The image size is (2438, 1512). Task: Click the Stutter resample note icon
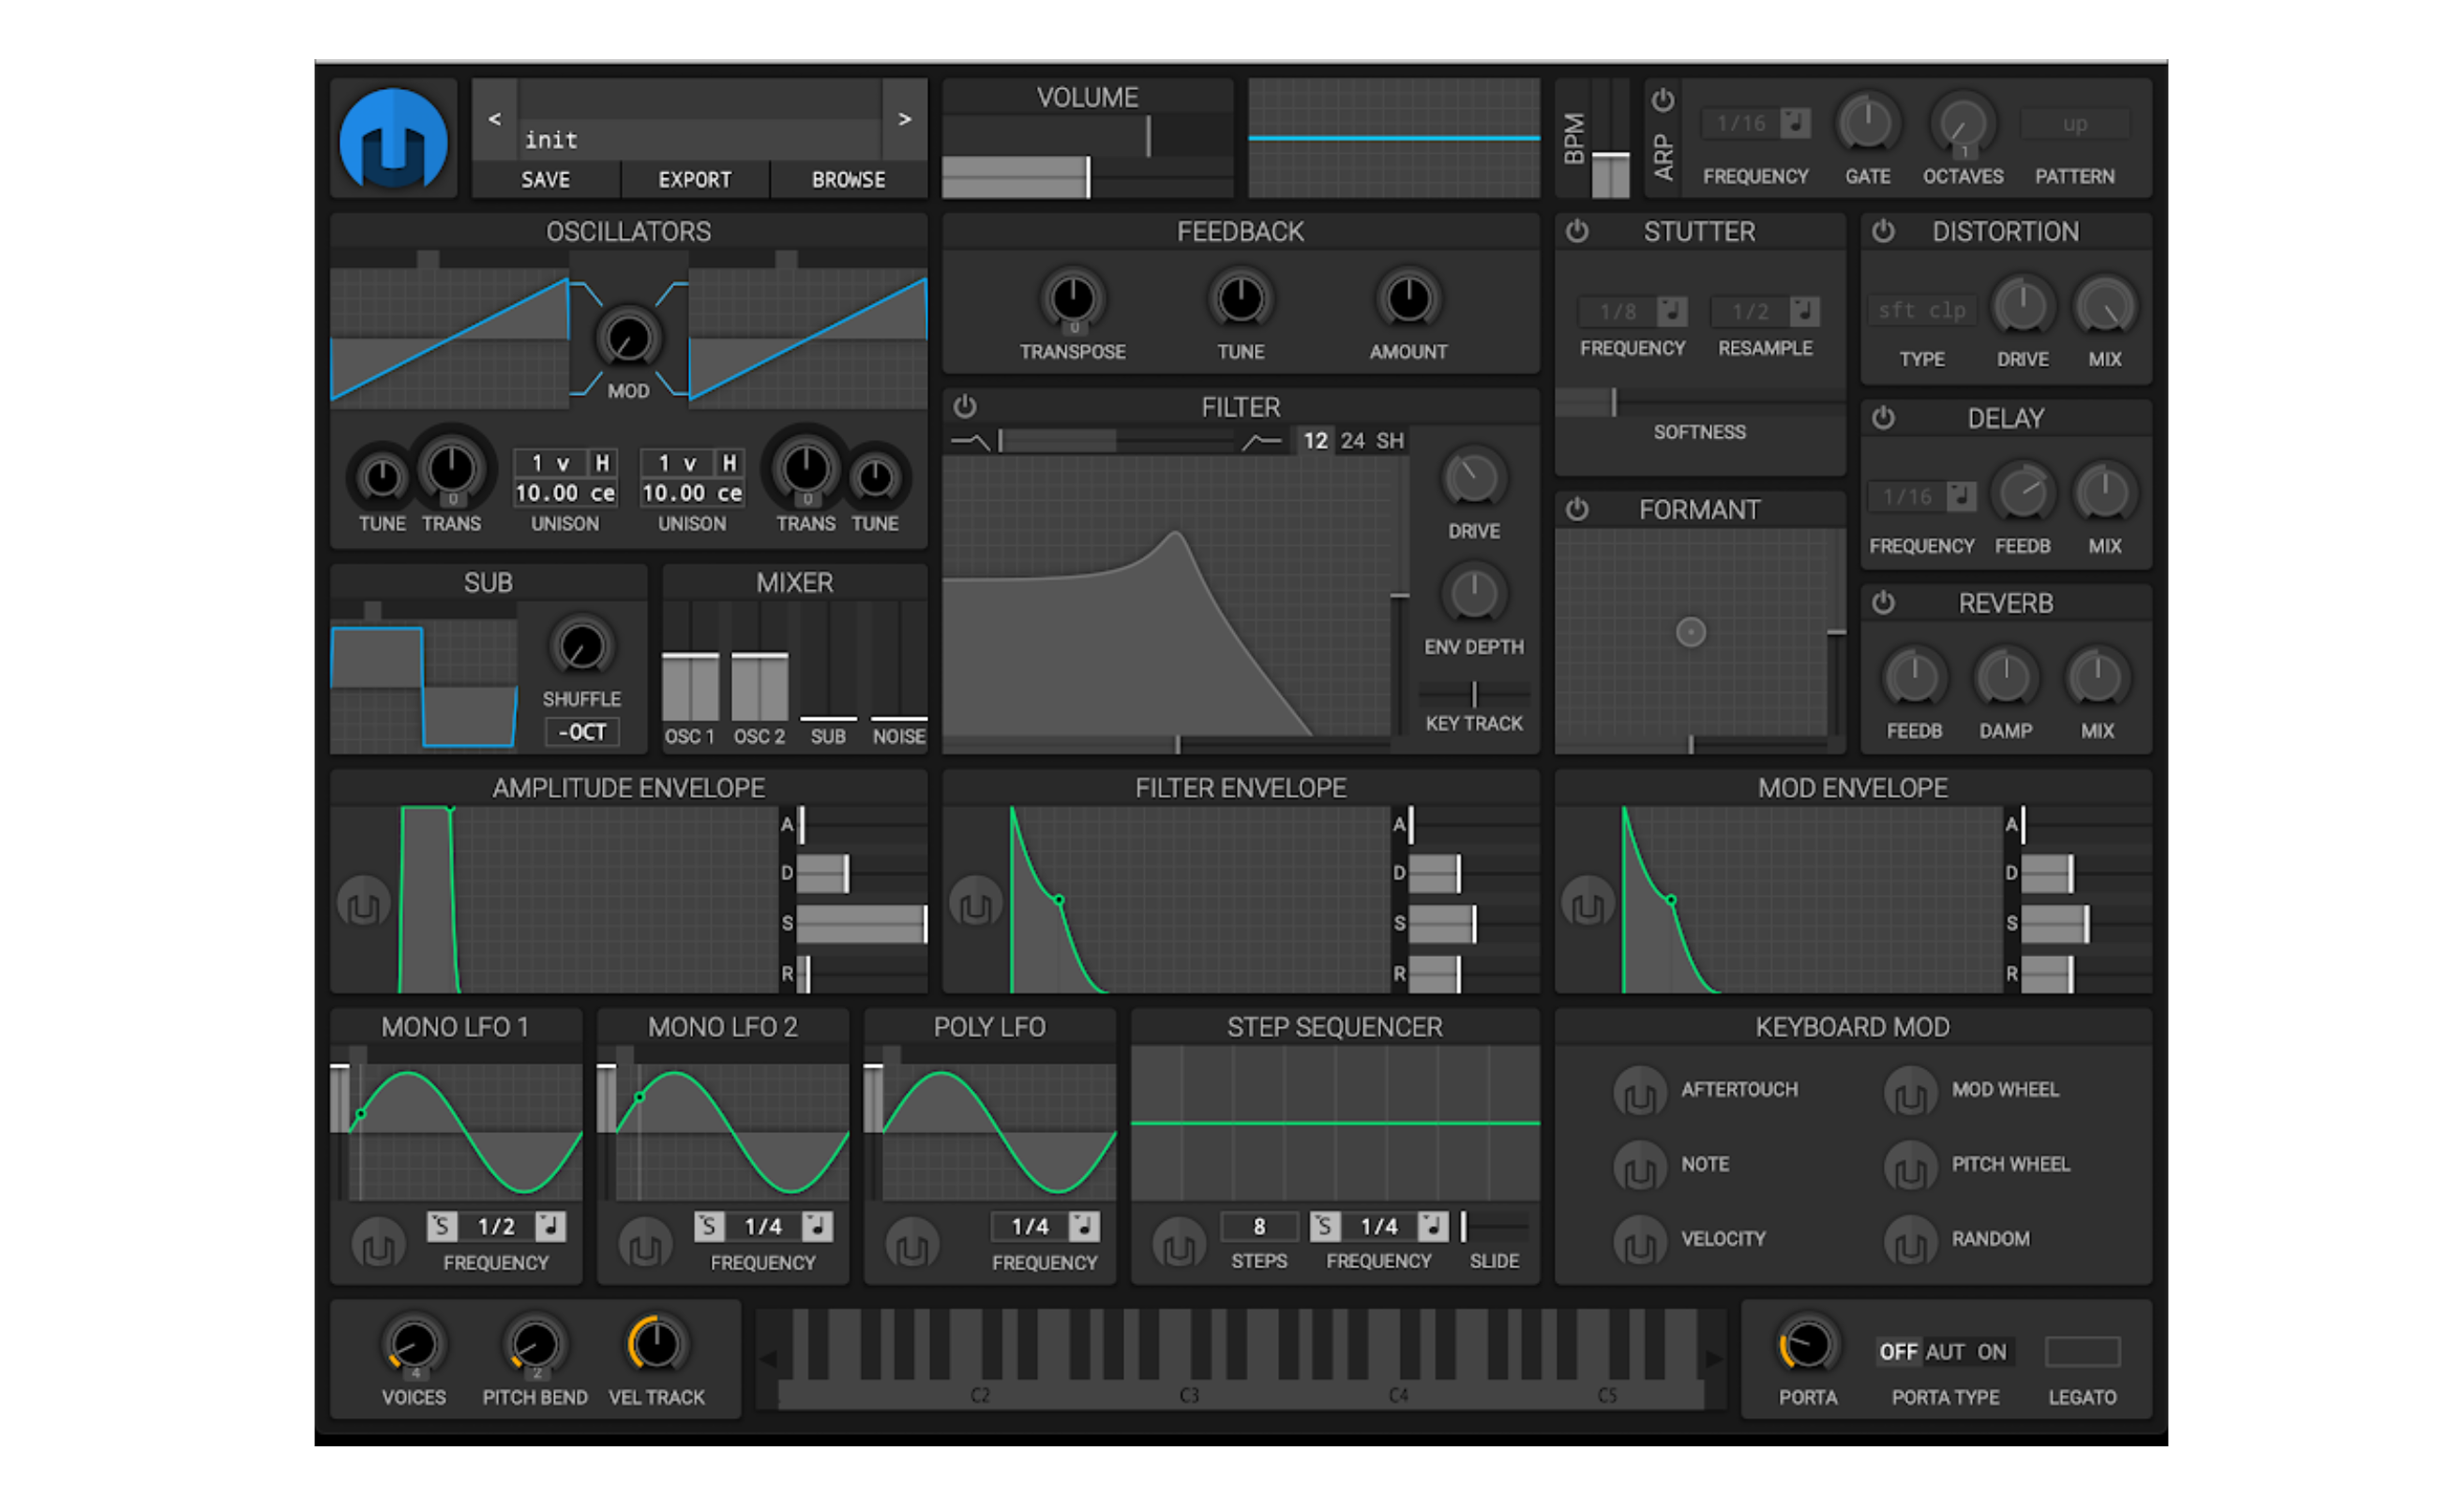[1804, 311]
